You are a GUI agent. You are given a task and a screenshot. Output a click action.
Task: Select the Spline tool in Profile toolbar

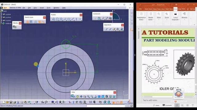click(65, 19)
